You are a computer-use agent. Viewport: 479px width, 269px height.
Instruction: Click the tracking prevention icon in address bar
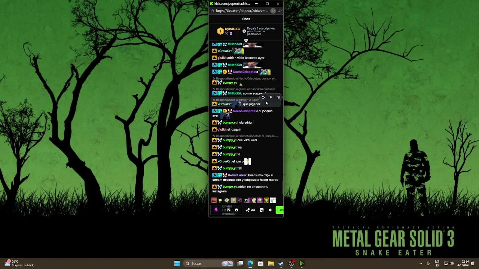tap(273, 11)
